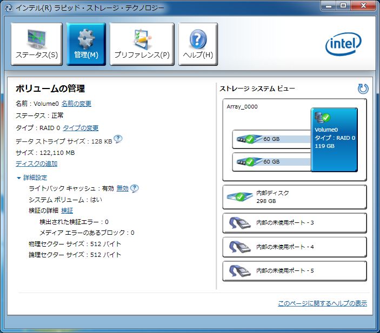Click the unused port 5 cable icon
Viewport: 380px width, 333px height.
tap(239, 271)
